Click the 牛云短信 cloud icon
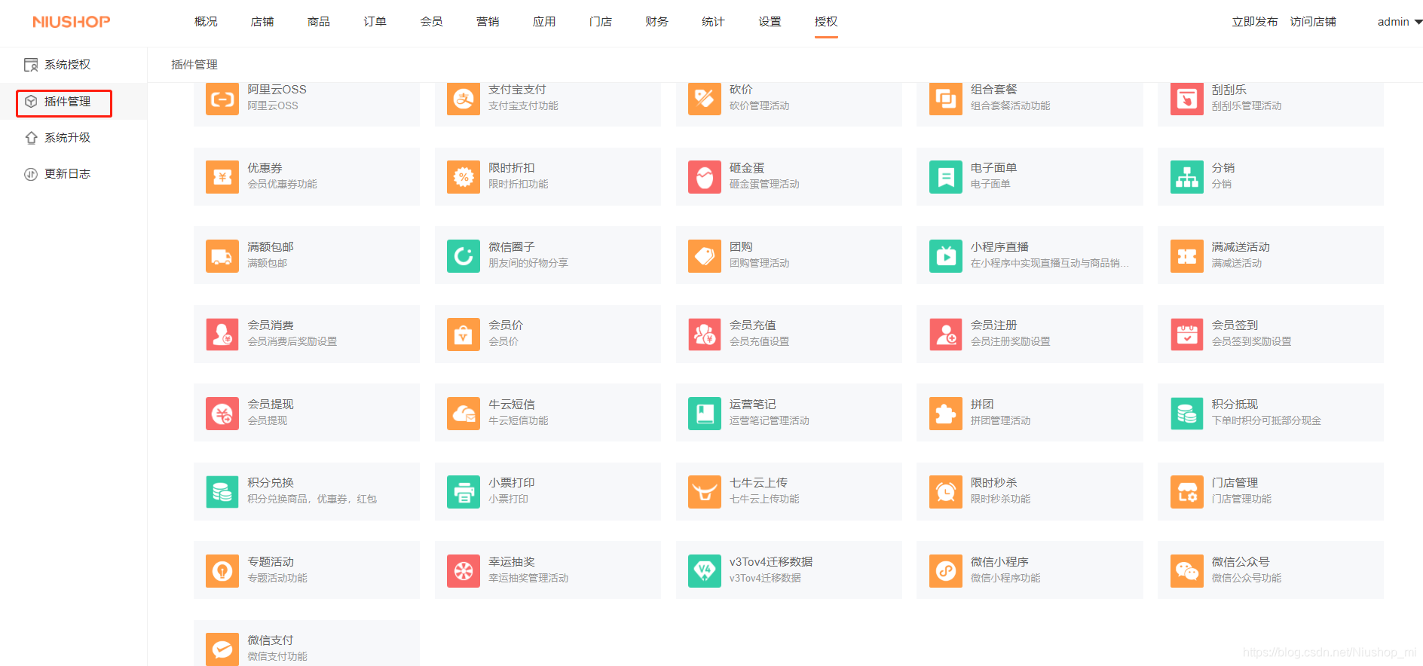 (464, 414)
